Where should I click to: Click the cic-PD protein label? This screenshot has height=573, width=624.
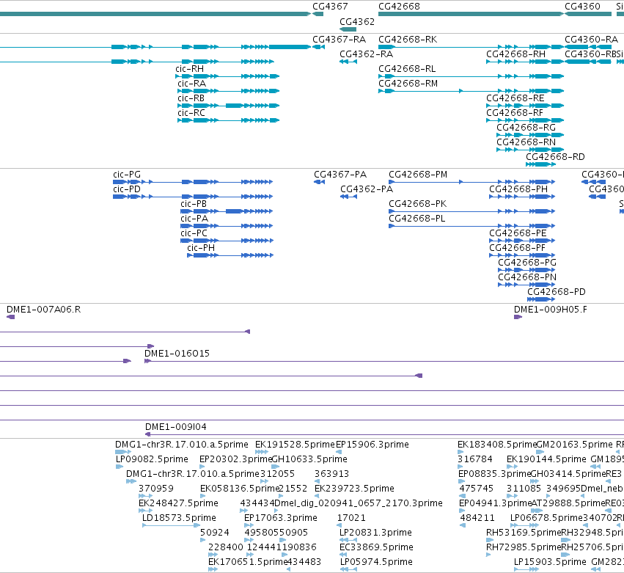tap(127, 189)
